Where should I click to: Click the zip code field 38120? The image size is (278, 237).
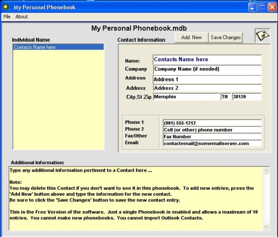tap(247, 97)
